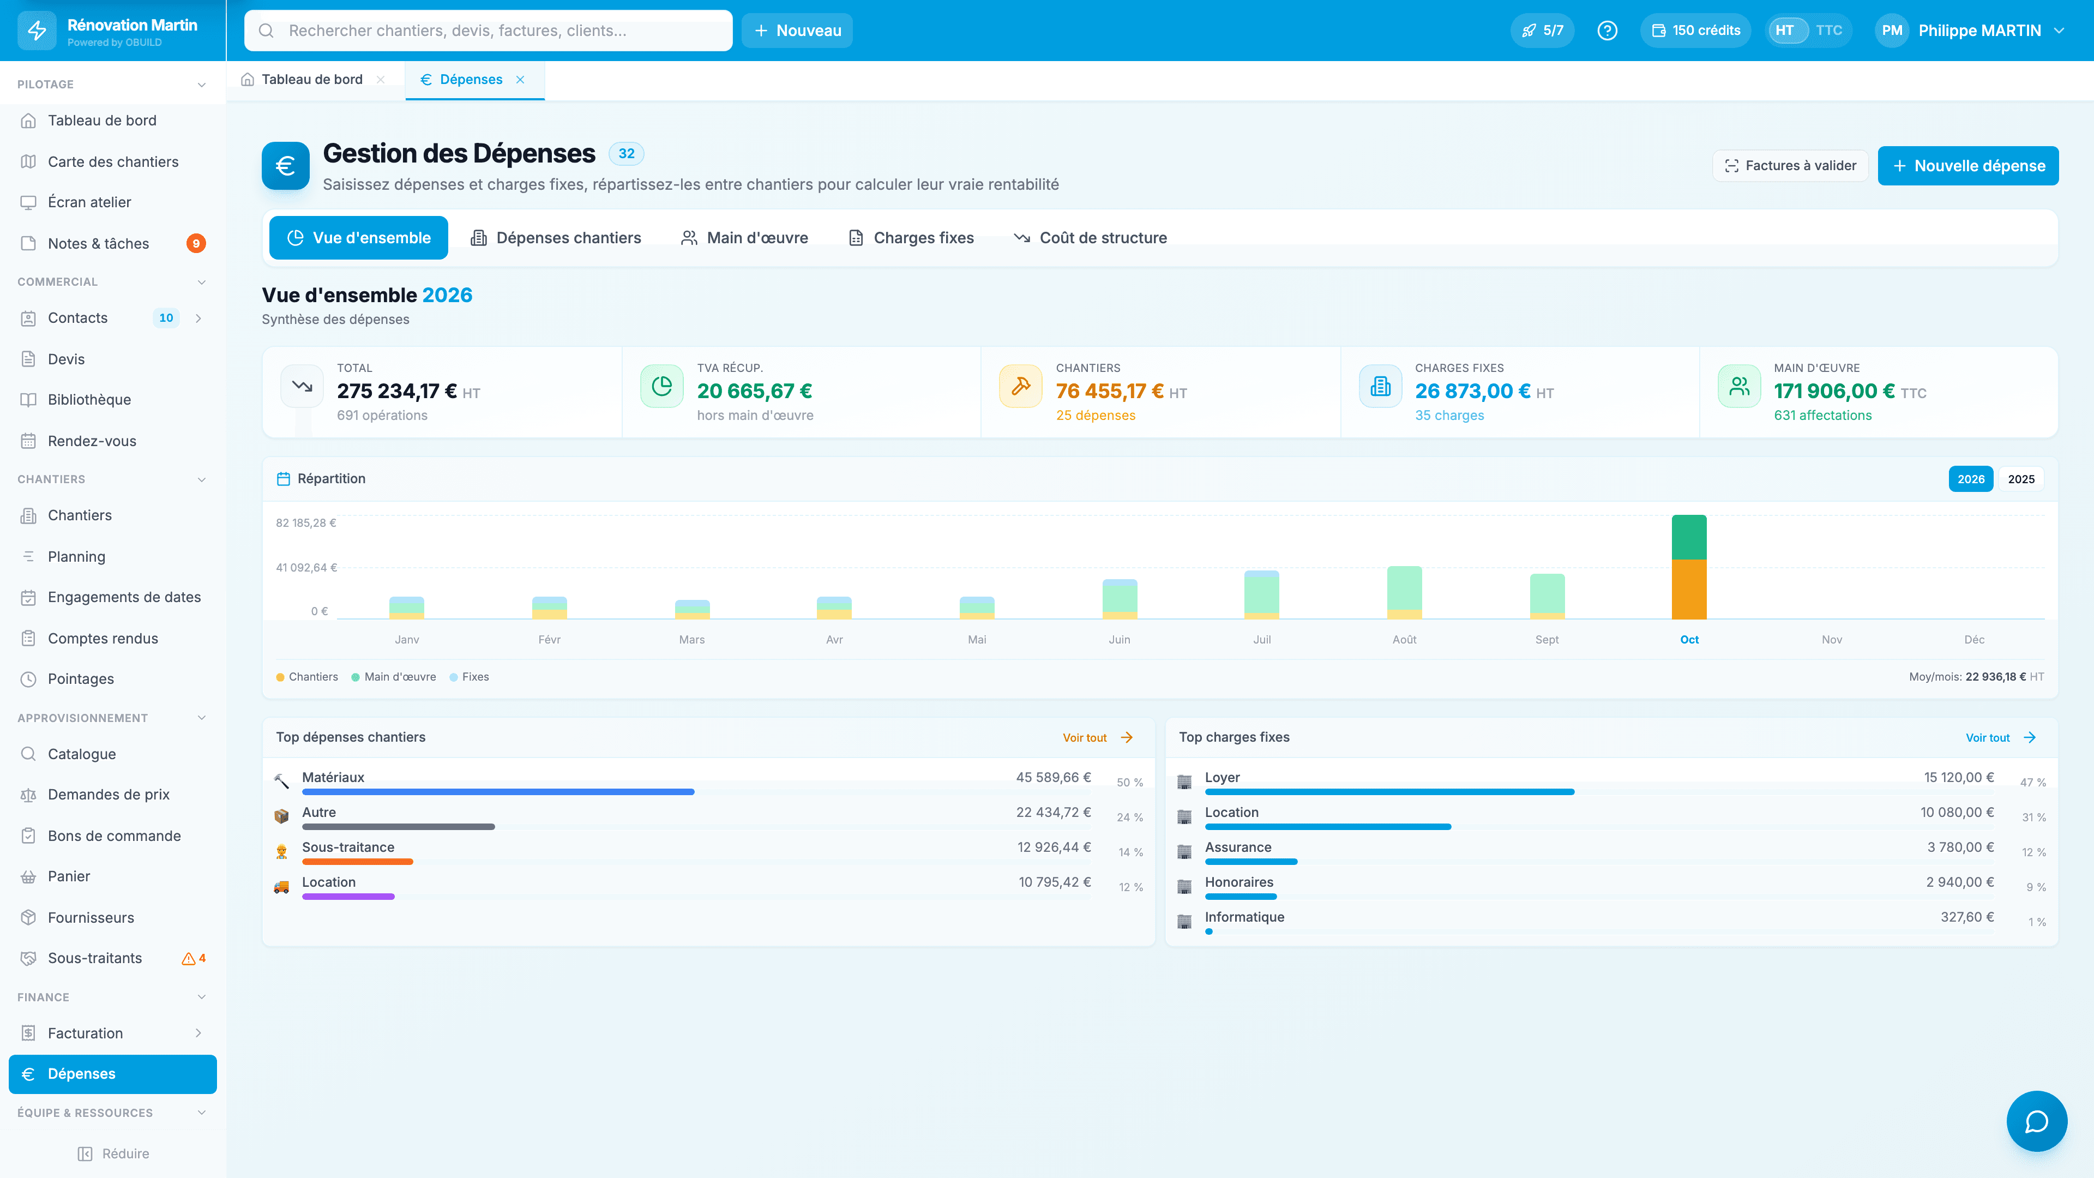Click the Nouveau button

pos(797,30)
